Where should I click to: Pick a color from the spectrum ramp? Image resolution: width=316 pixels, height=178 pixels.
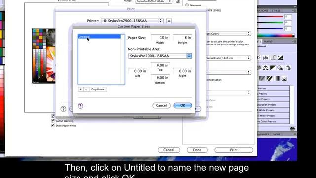point(276,36)
